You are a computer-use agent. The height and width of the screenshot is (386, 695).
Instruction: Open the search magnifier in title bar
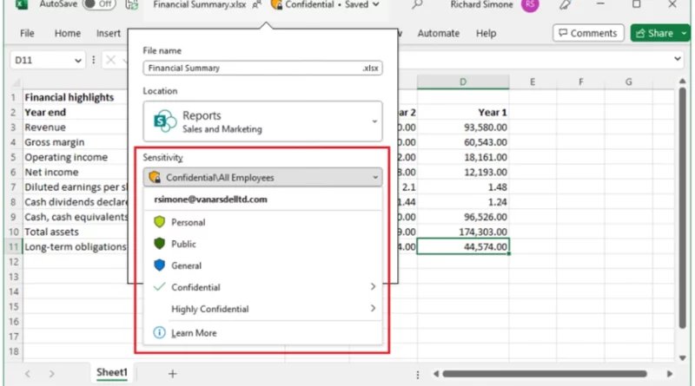(417, 5)
